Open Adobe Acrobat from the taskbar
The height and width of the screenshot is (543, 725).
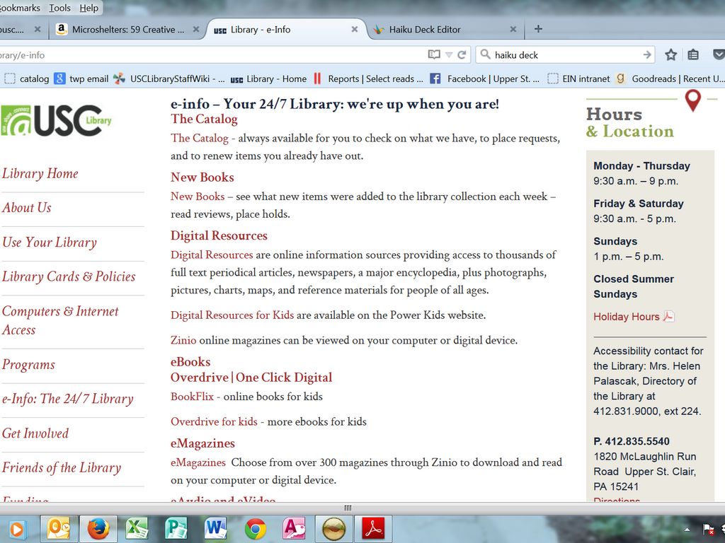[373, 528]
